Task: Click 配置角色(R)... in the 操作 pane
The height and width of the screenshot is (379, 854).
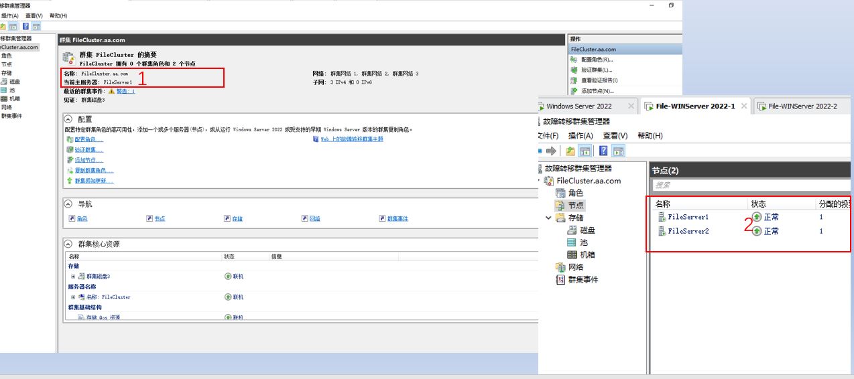Action: 597,60
